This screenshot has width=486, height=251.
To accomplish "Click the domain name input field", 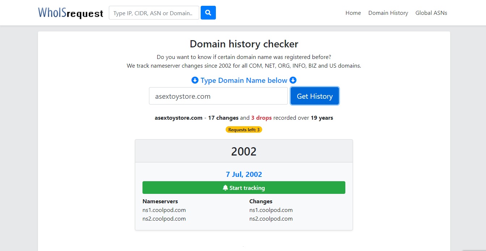I will pyautogui.click(x=218, y=96).
